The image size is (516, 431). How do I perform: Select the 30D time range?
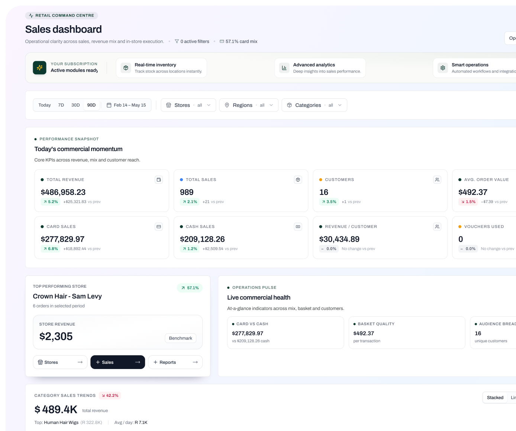[x=75, y=105]
